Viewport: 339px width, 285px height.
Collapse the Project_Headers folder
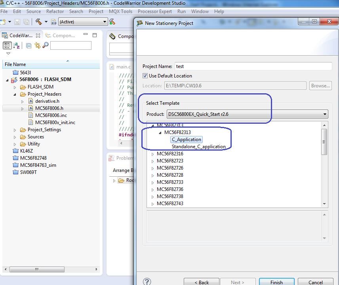click(x=15, y=94)
